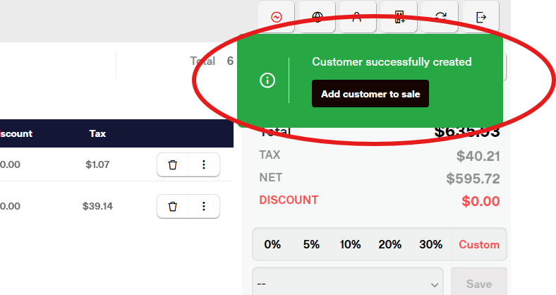Click the red activity pulse icon
The height and width of the screenshot is (295, 556).
pyautogui.click(x=277, y=17)
